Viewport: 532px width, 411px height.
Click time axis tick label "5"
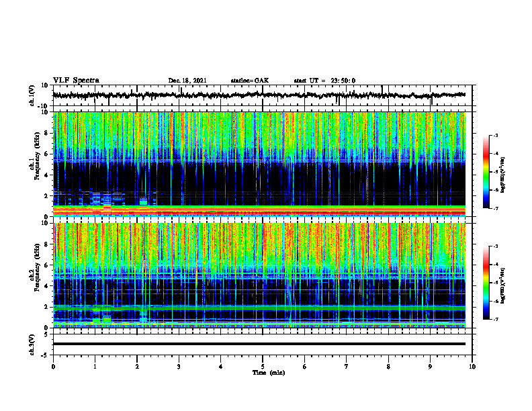263,367
